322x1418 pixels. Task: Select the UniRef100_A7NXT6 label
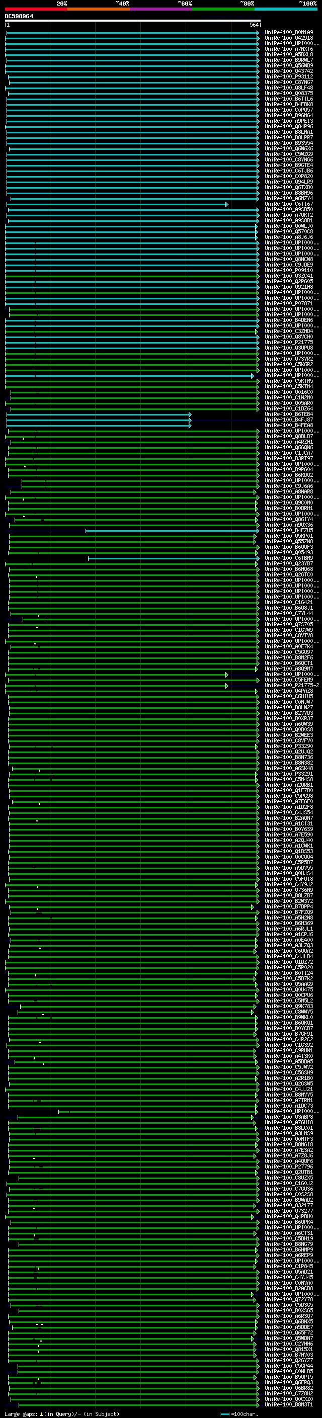point(288,49)
